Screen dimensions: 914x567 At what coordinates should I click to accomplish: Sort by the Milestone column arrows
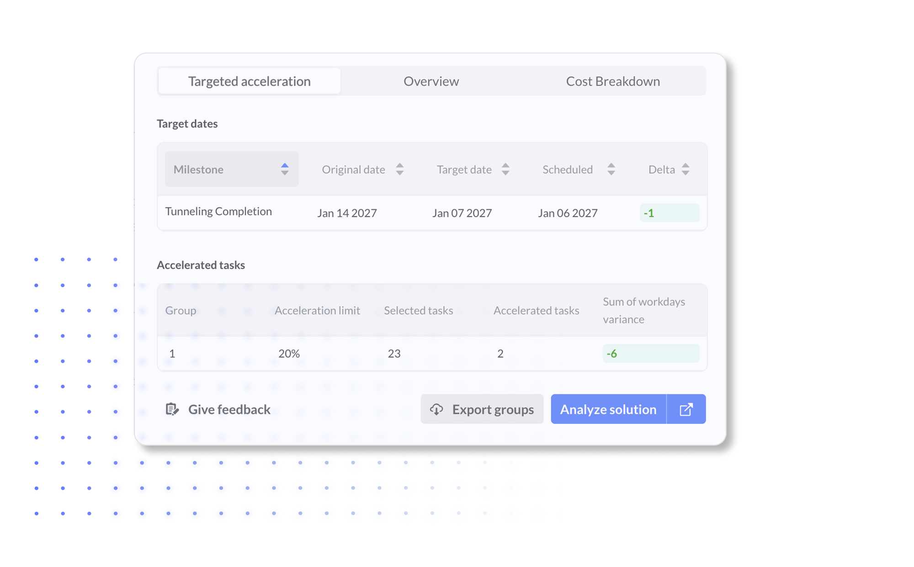point(285,169)
